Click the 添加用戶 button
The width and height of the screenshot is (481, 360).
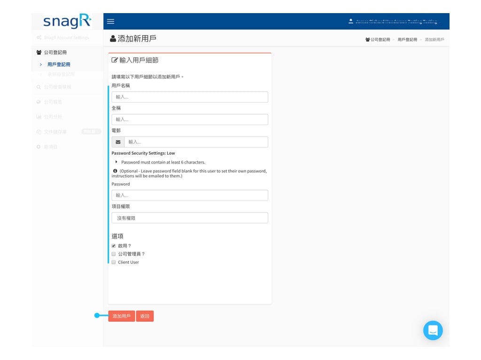click(122, 316)
